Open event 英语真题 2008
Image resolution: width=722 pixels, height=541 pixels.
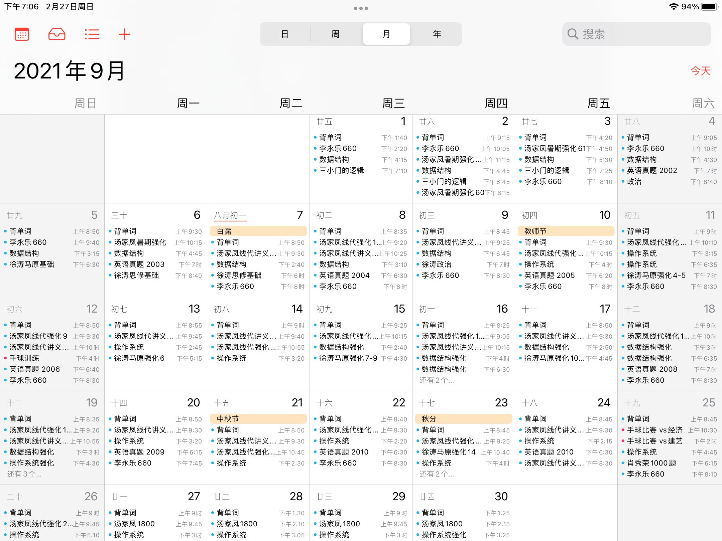click(x=670, y=369)
